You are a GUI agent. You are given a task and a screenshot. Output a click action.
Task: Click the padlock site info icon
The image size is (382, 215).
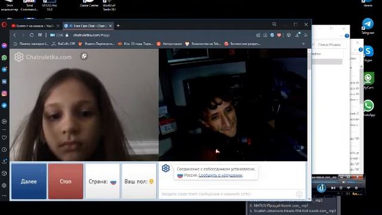coord(67,35)
